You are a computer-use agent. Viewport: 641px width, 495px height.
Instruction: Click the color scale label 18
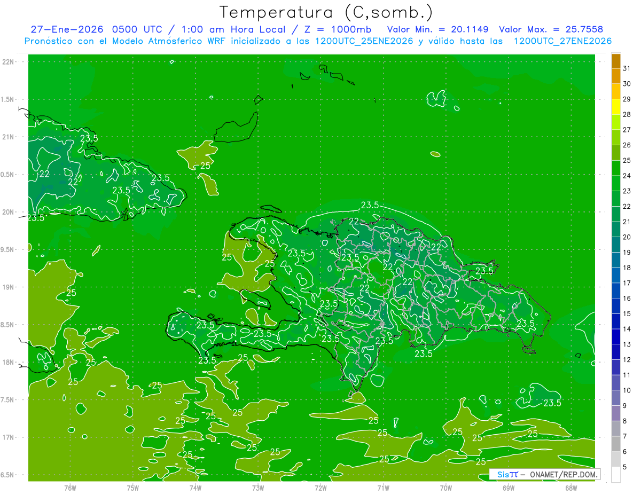click(627, 268)
